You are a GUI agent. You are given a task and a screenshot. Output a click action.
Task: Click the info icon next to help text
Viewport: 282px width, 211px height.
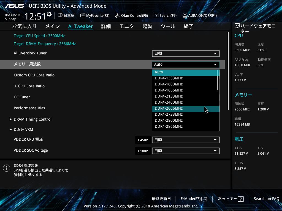(7, 168)
